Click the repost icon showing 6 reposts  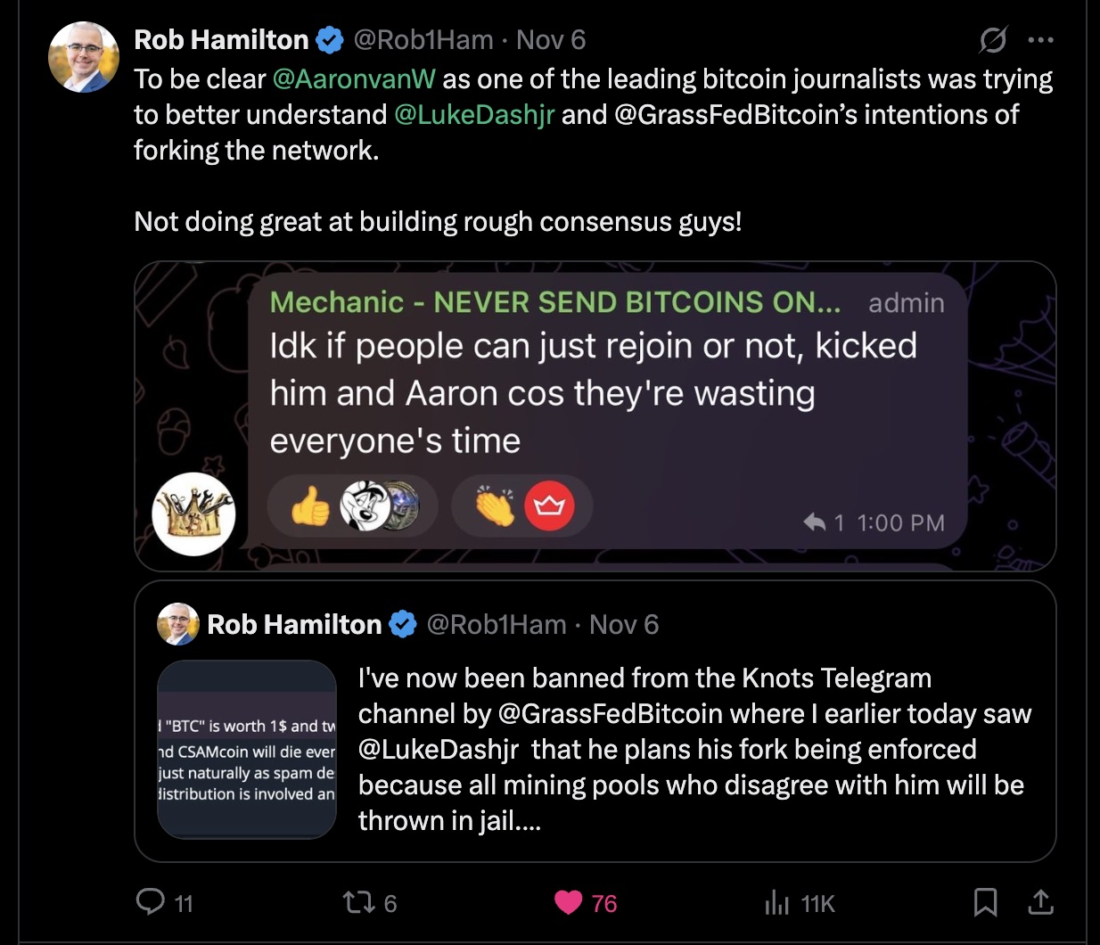coord(359,903)
